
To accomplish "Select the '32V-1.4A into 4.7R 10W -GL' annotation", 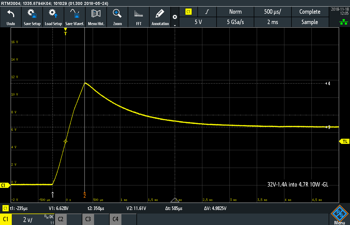I will [298, 184].
